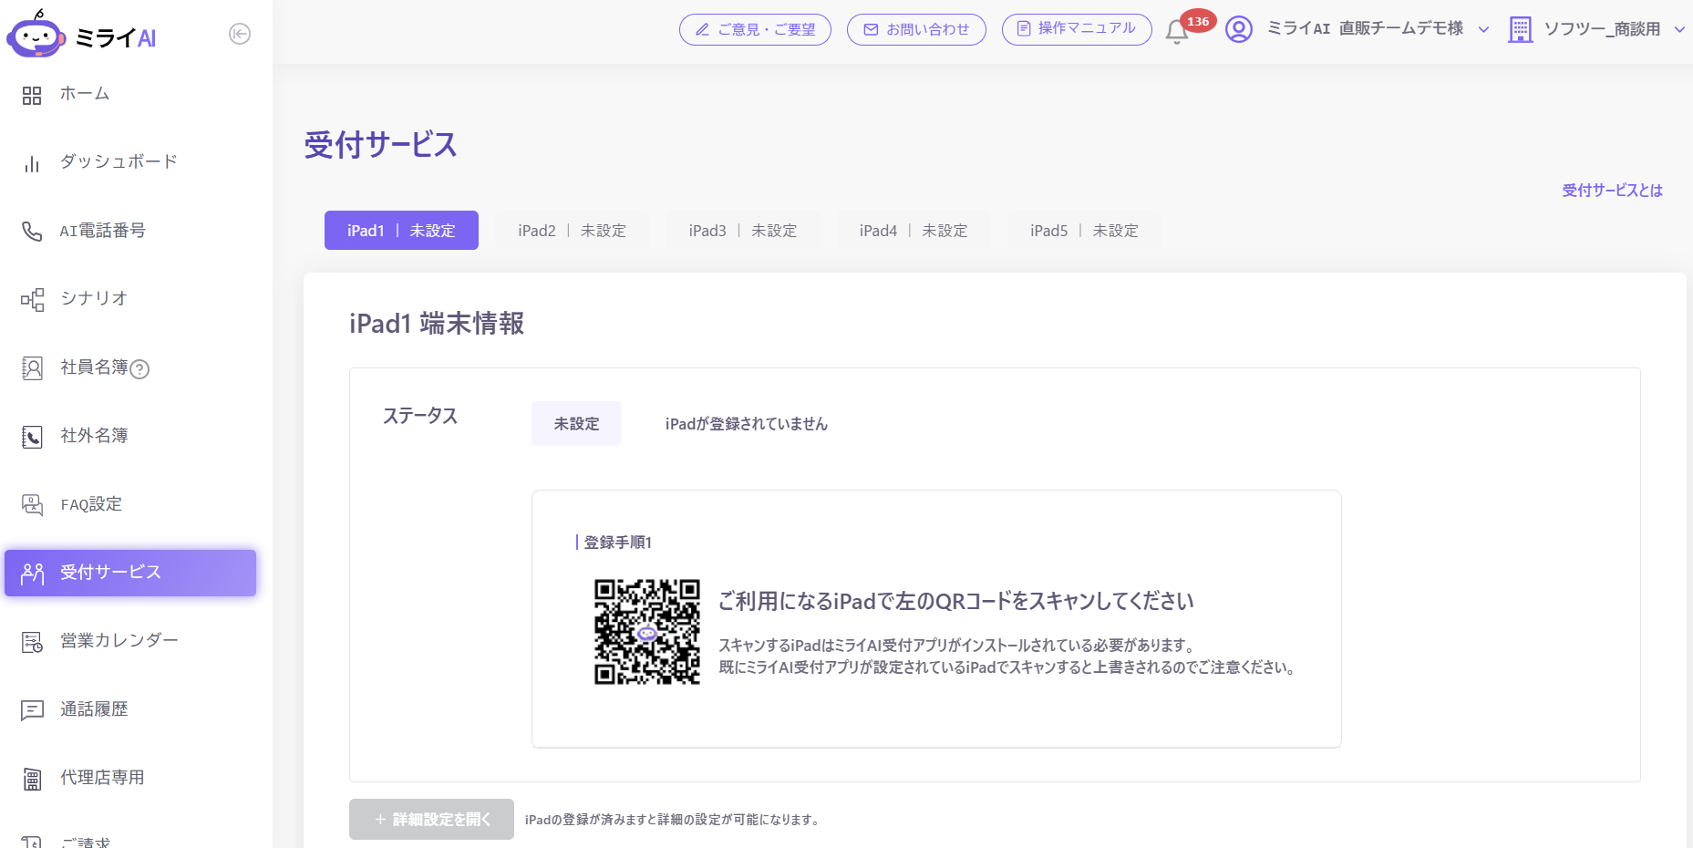1693x848 pixels.
Task: Open notifications bell with 136 badge
Action: pyautogui.click(x=1177, y=32)
